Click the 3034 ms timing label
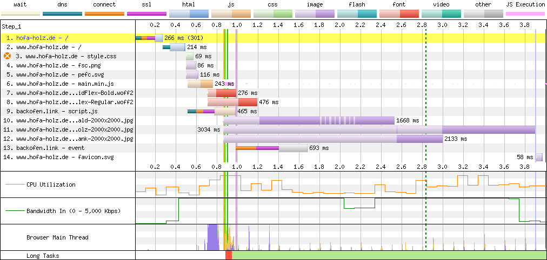547x260 pixels. [209, 129]
